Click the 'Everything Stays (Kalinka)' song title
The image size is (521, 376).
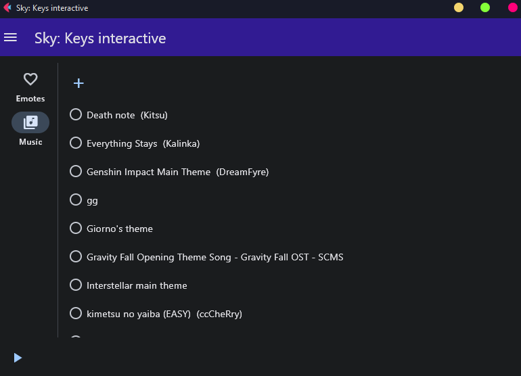click(x=143, y=144)
